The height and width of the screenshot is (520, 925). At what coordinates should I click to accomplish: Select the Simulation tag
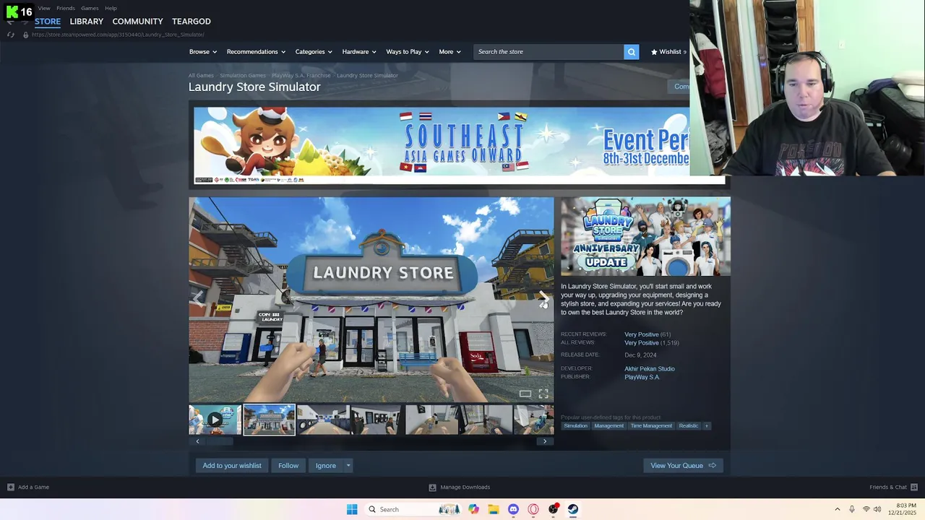pos(576,426)
